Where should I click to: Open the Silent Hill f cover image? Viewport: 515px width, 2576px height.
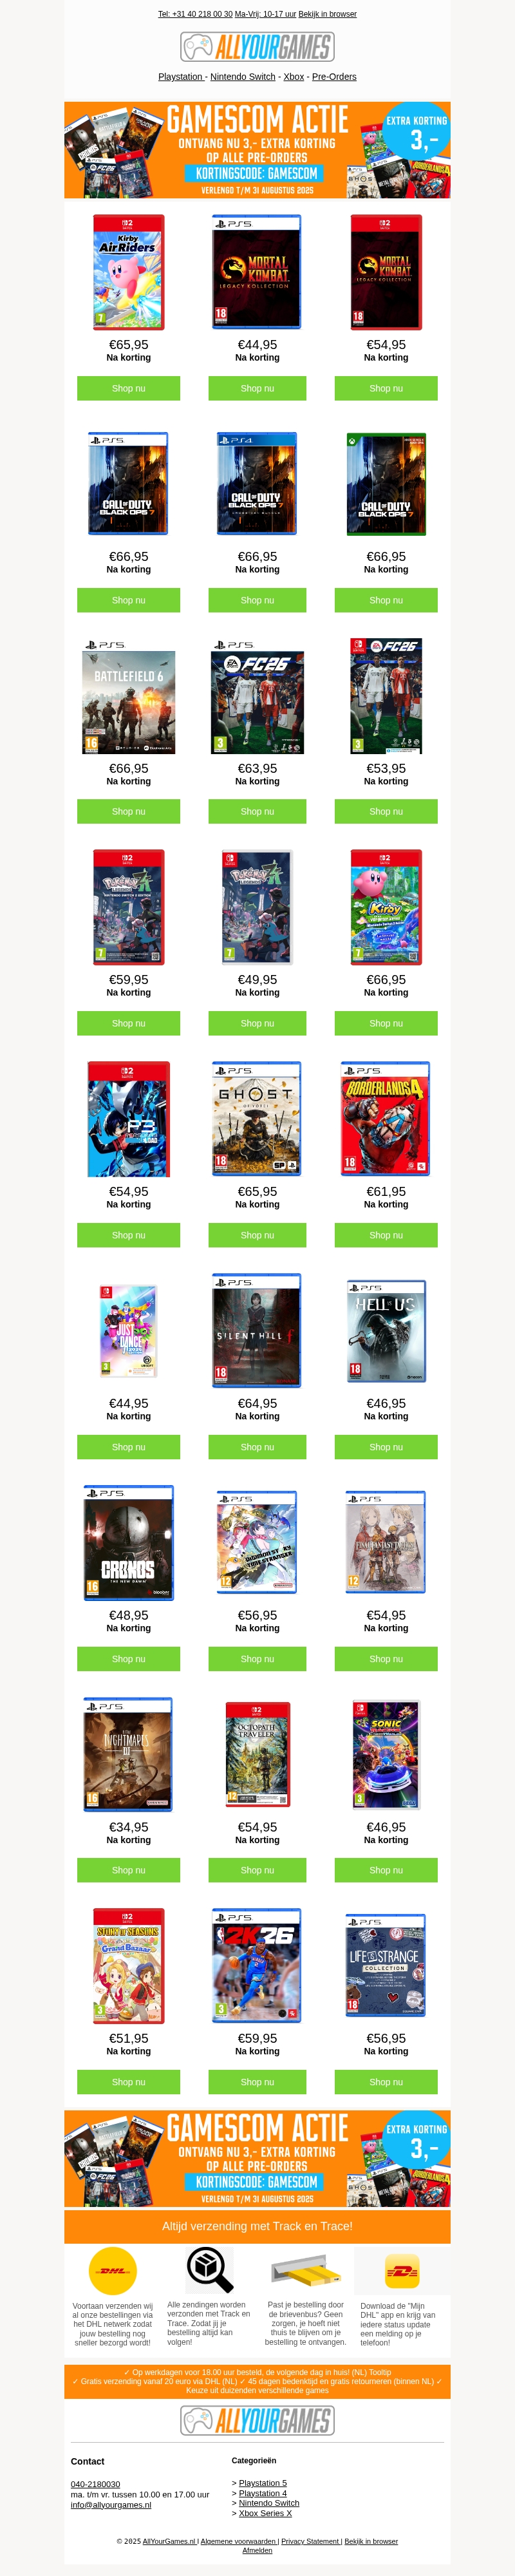[x=257, y=1331]
